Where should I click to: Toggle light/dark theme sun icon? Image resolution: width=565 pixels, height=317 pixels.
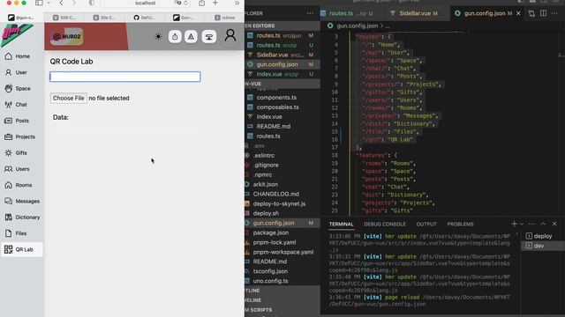click(158, 37)
